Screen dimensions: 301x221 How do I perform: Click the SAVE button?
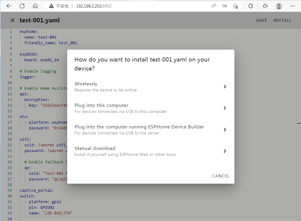coord(262,20)
